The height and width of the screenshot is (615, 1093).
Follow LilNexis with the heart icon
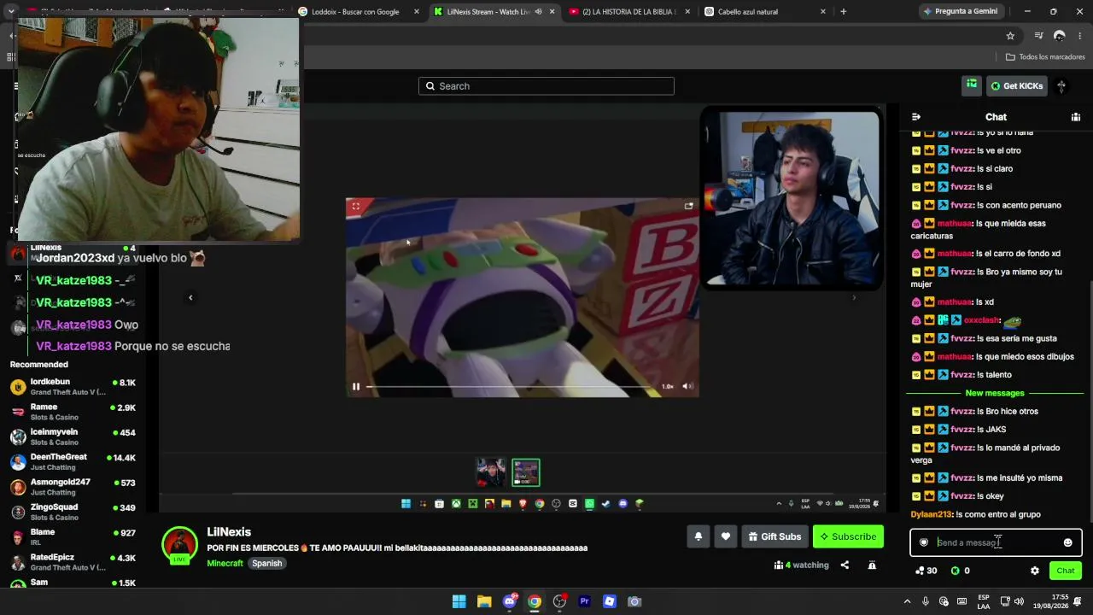(726, 536)
